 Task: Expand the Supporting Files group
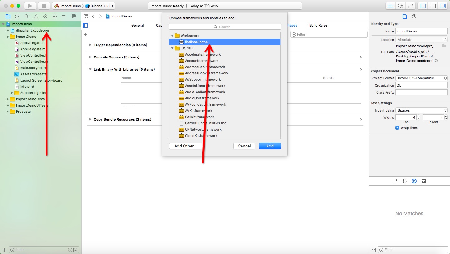tap(12, 93)
